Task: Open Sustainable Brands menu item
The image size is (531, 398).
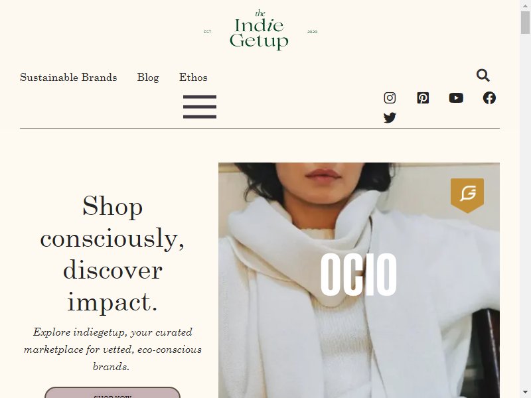Action: coord(68,77)
